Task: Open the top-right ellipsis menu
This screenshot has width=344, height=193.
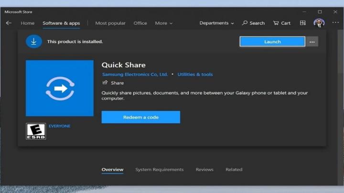Action: 335,22
